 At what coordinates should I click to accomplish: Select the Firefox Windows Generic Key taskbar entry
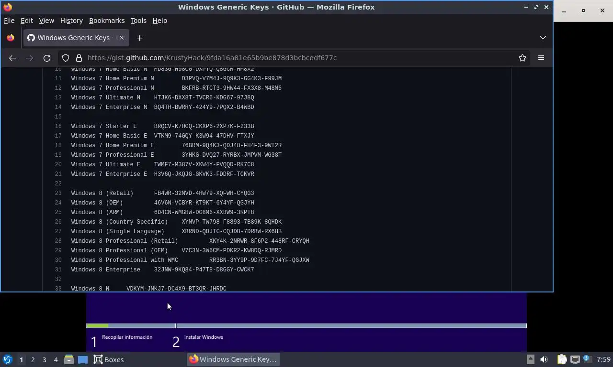pos(233,359)
